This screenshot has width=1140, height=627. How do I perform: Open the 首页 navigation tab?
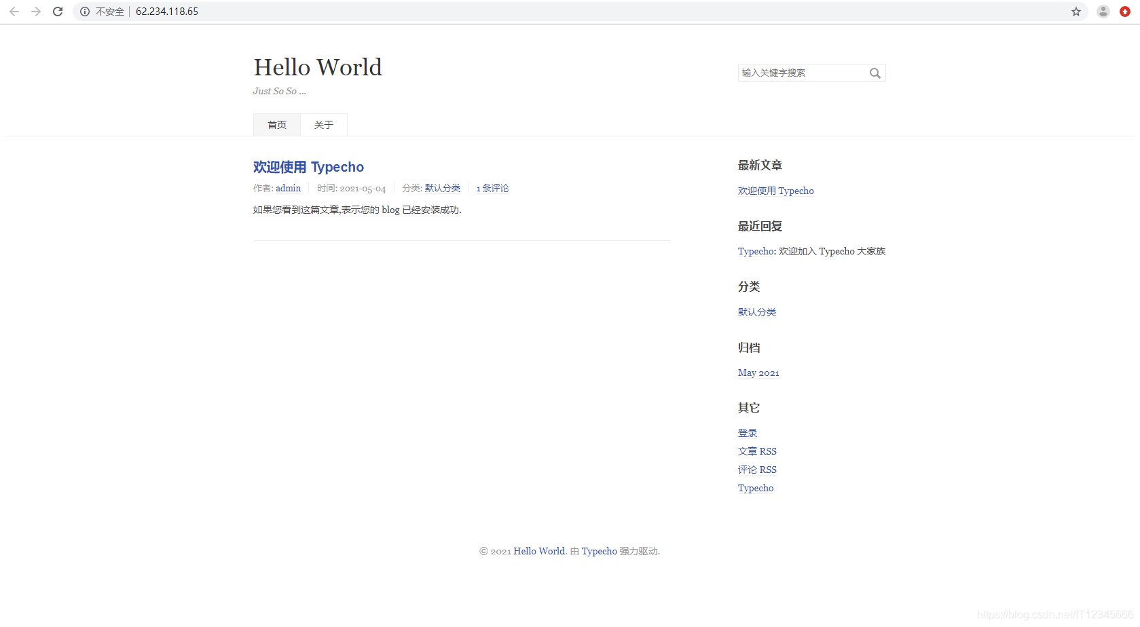point(277,125)
